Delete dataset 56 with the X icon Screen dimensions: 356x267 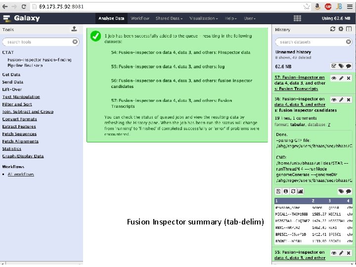(x=349, y=100)
